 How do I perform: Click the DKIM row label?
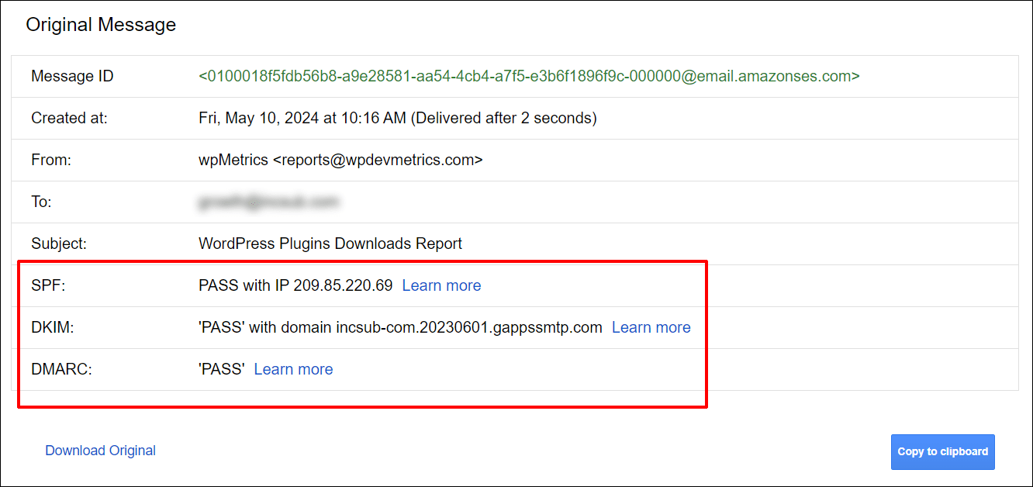point(51,326)
